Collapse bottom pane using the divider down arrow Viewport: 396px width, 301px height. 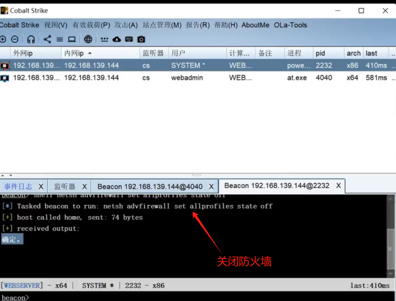tap(10, 175)
